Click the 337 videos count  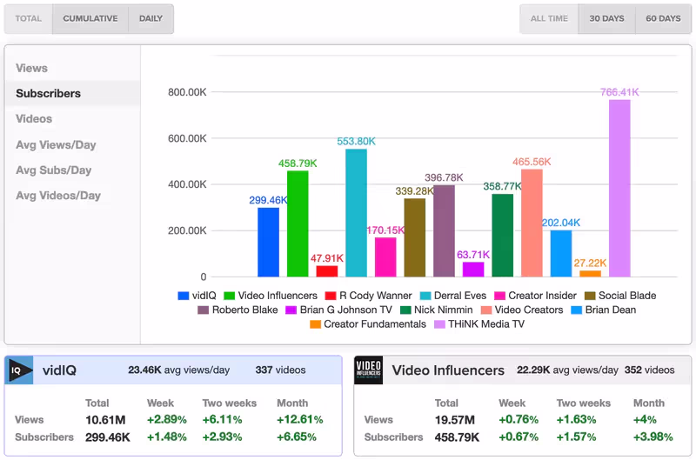click(280, 370)
